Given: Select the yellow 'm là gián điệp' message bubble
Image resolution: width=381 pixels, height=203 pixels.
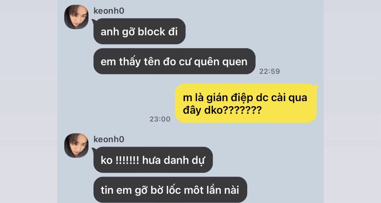Looking at the screenshot, I should pos(246,103).
